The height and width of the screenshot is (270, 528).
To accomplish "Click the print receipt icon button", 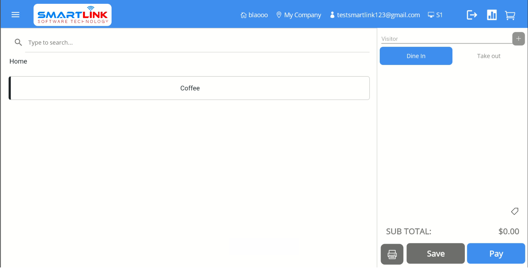I will point(392,254).
